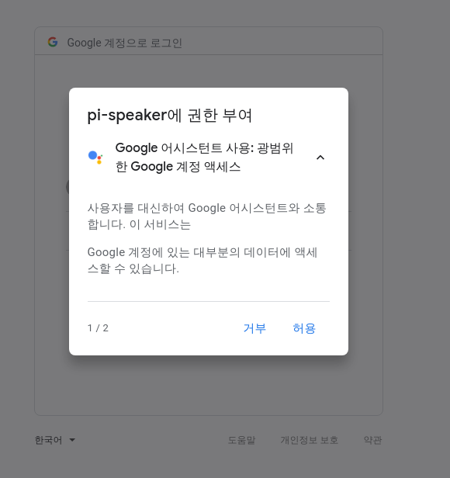Click the '1 / 2' step indicator
The width and height of the screenshot is (450, 478).
tap(98, 328)
